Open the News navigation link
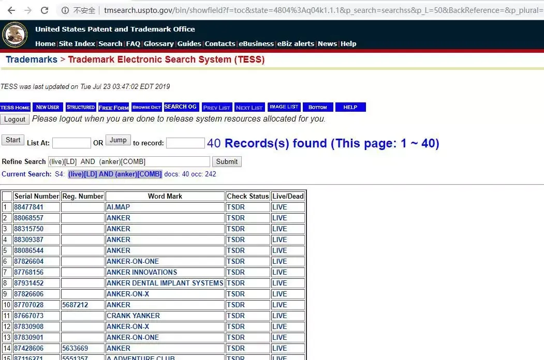Viewport: 544px width, 360px height. (327, 43)
